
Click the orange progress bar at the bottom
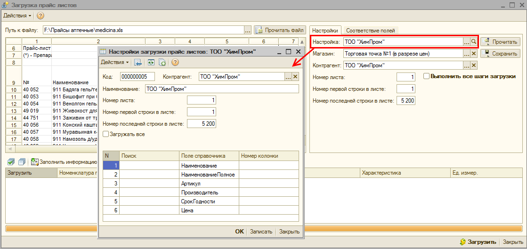pyautogui.click(x=264, y=229)
